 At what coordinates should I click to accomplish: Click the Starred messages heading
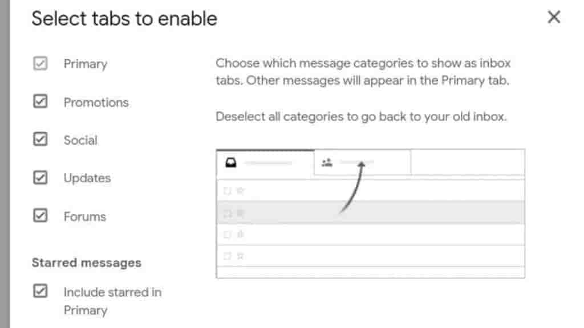point(87,263)
